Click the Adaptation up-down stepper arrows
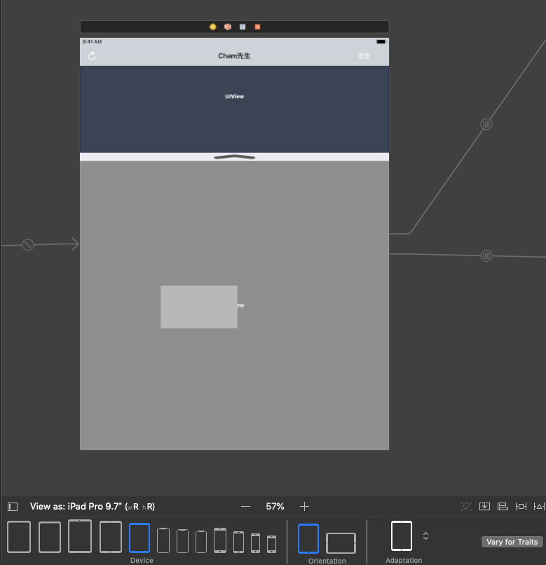Image resolution: width=546 pixels, height=565 pixels. point(425,536)
